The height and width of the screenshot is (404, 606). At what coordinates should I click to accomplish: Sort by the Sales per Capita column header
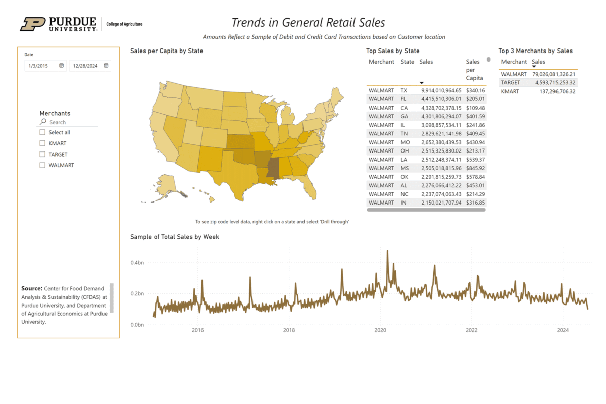coord(474,70)
